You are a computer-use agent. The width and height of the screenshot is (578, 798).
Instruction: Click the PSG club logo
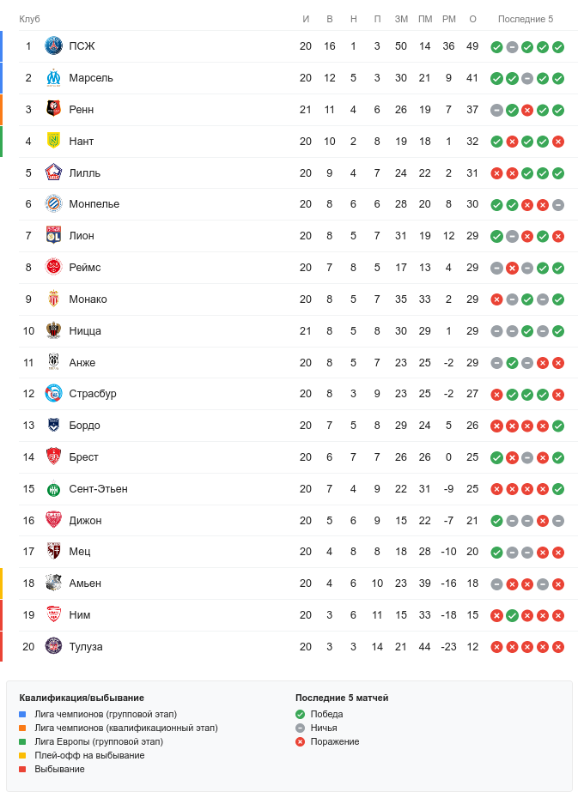click(53, 46)
